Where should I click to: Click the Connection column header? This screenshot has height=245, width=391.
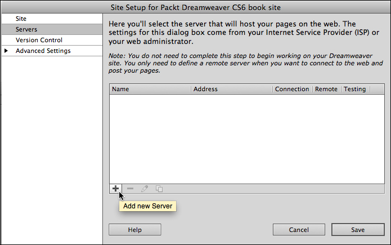coord(292,89)
